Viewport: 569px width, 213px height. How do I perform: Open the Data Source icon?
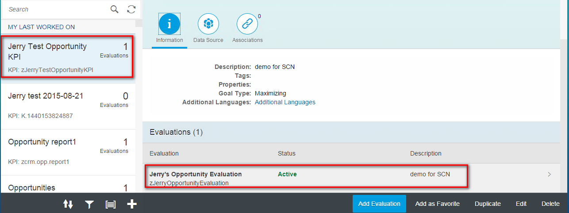(208, 24)
